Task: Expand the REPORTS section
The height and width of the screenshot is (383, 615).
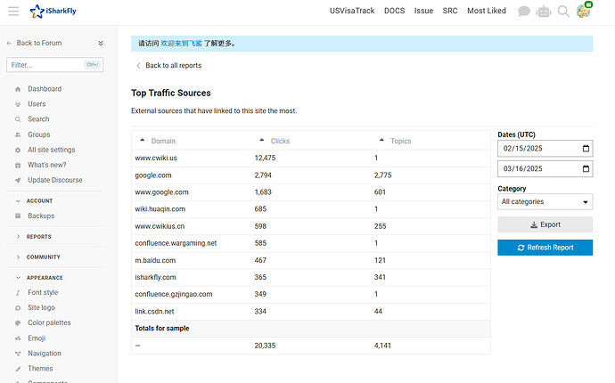Action: (18, 237)
